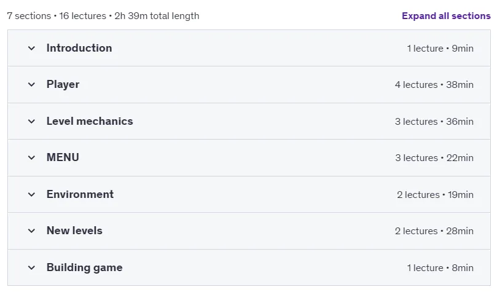The width and height of the screenshot is (500, 292).
Task: Click the 3 lectures 36min label
Action: pos(434,121)
